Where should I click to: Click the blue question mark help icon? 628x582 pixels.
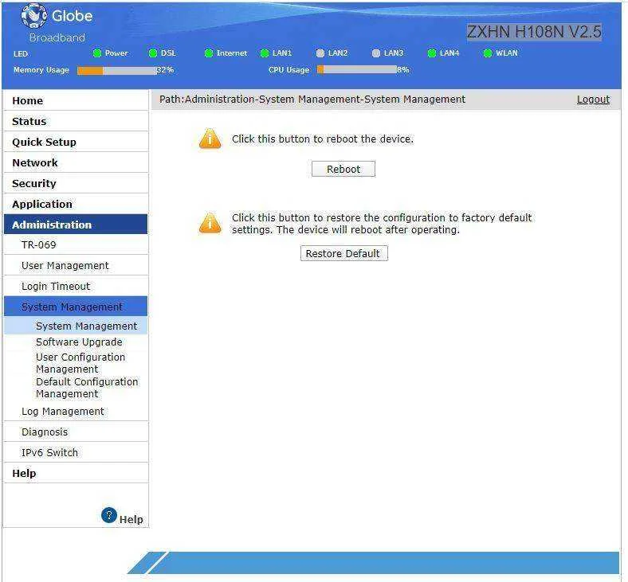click(x=109, y=515)
